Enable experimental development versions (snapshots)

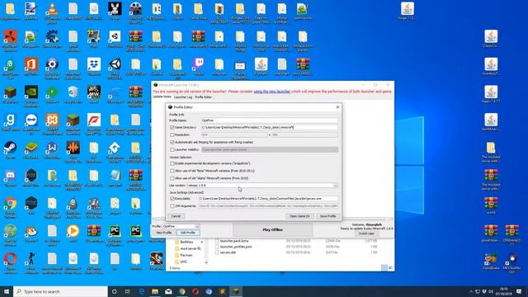point(172,163)
